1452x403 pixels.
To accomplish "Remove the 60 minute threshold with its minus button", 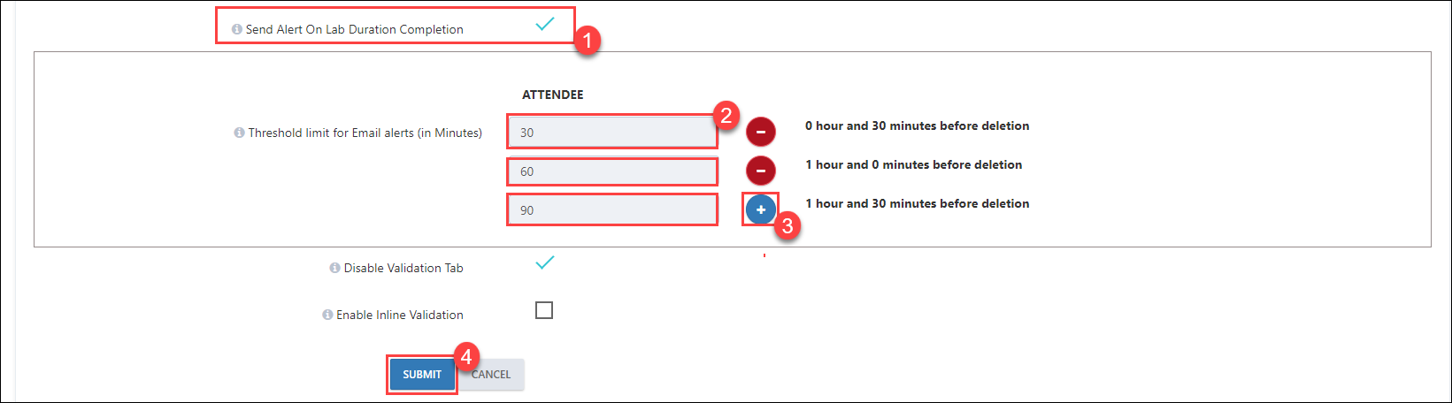I will [x=761, y=171].
